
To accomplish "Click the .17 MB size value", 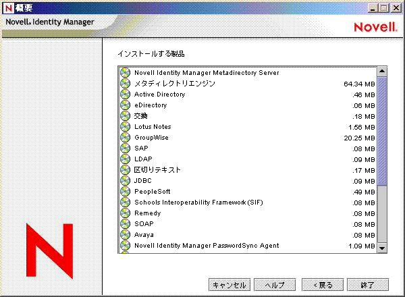I will 364,171.
